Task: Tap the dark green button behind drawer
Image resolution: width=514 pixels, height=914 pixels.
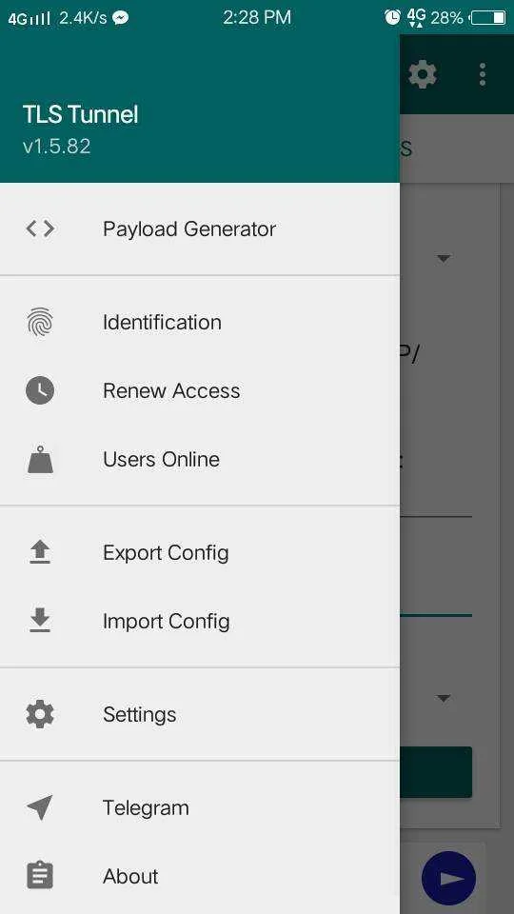Action: [x=436, y=772]
